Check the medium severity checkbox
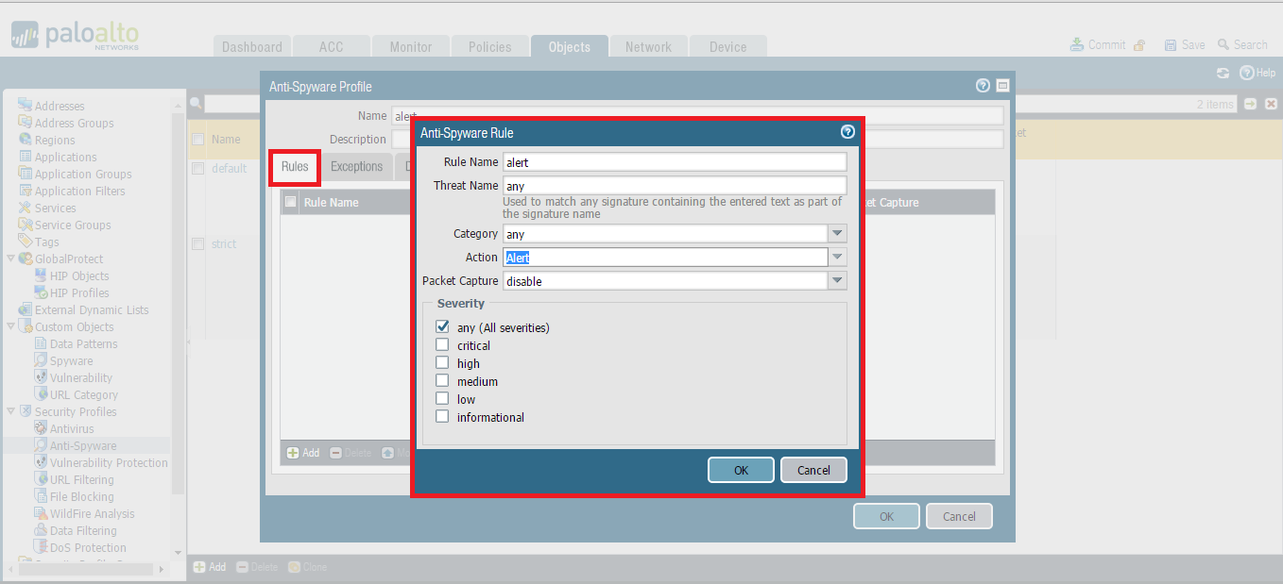 [x=442, y=380]
